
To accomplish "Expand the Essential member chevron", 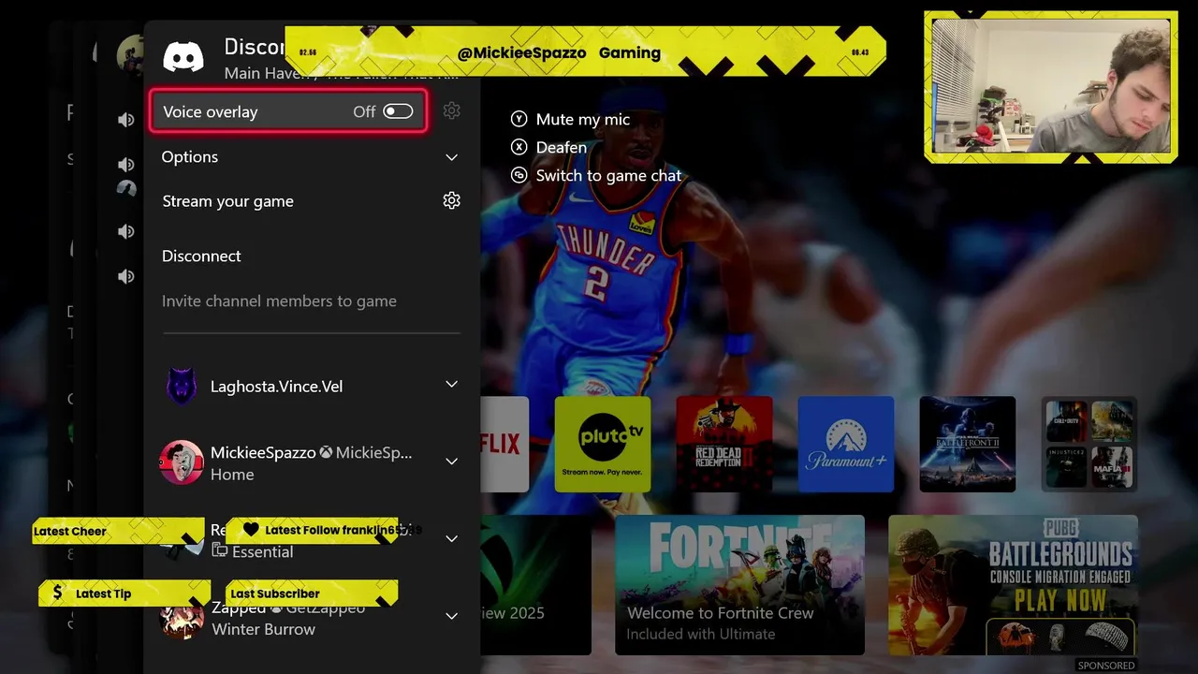I will click(451, 539).
